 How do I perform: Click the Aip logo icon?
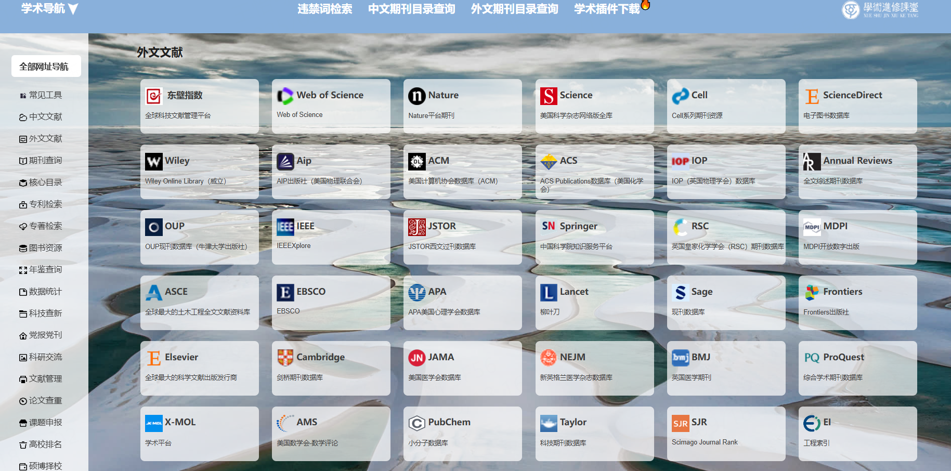(285, 162)
